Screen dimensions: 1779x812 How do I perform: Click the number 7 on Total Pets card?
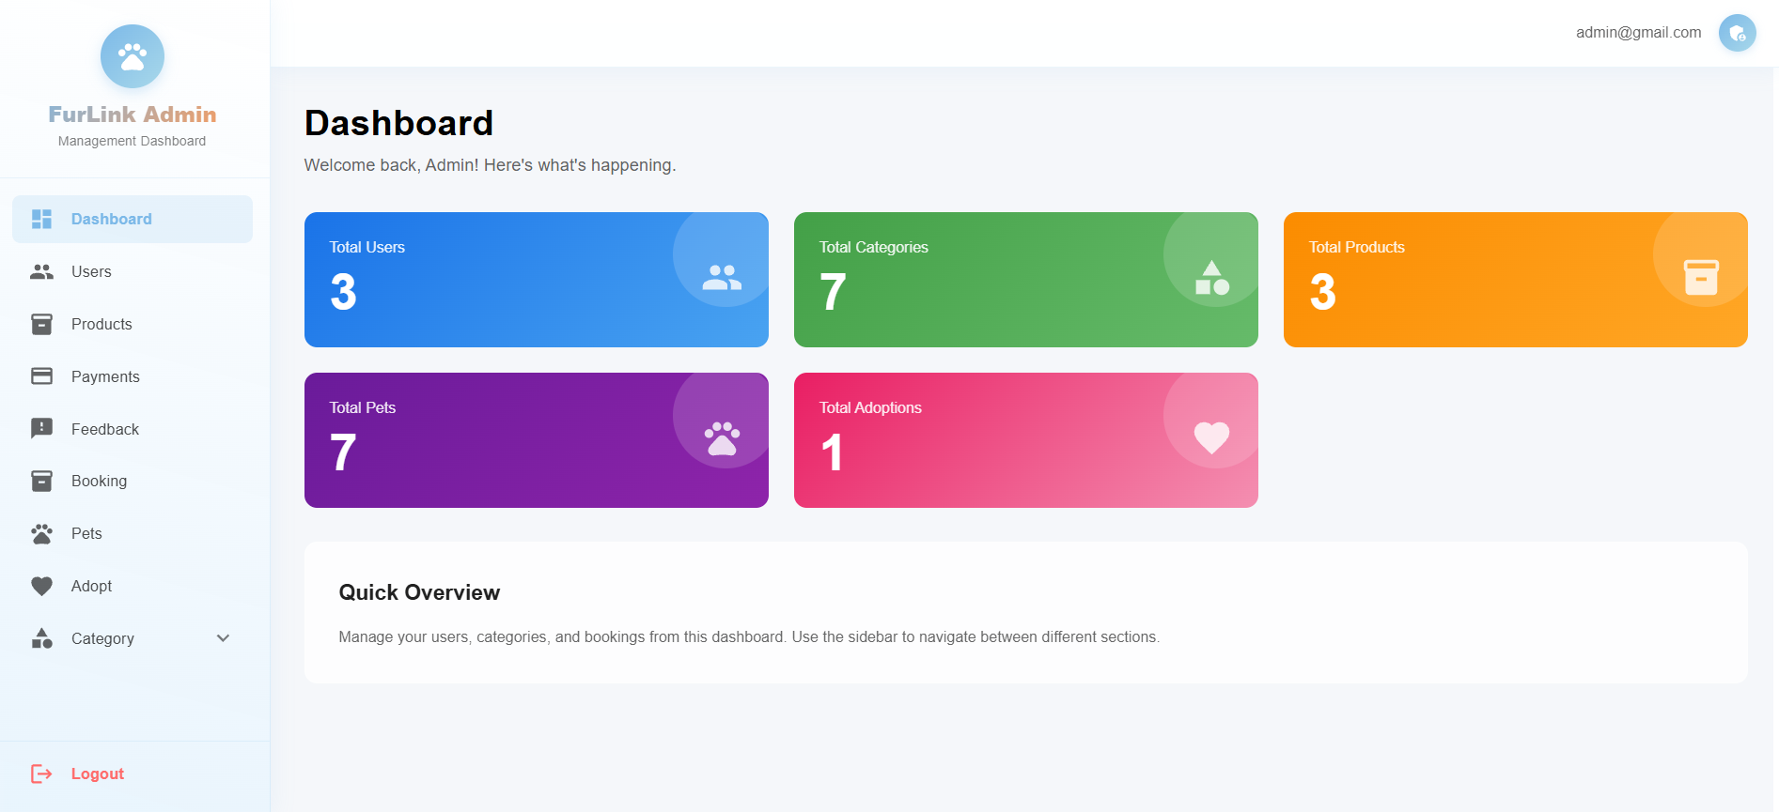point(344,452)
